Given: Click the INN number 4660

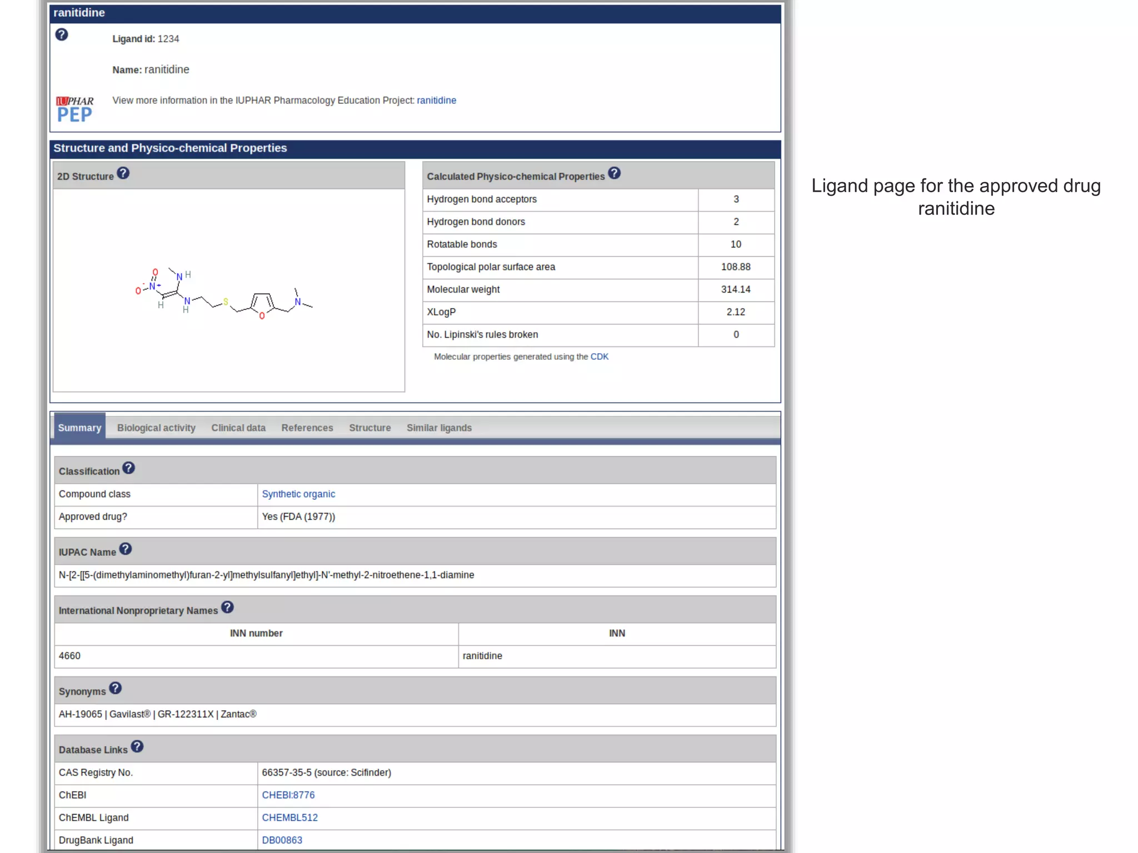Looking at the screenshot, I should coord(69,656).
